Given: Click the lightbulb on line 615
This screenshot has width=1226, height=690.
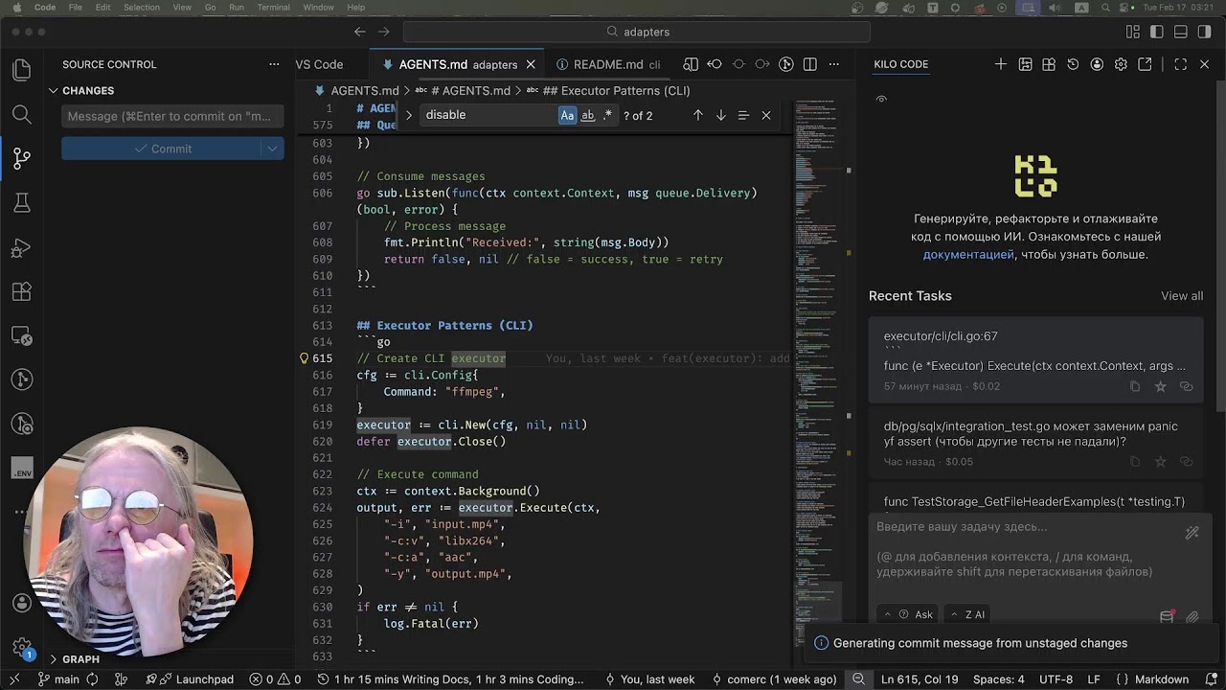Looking at the screenshot, I should [x=305, y=358].
